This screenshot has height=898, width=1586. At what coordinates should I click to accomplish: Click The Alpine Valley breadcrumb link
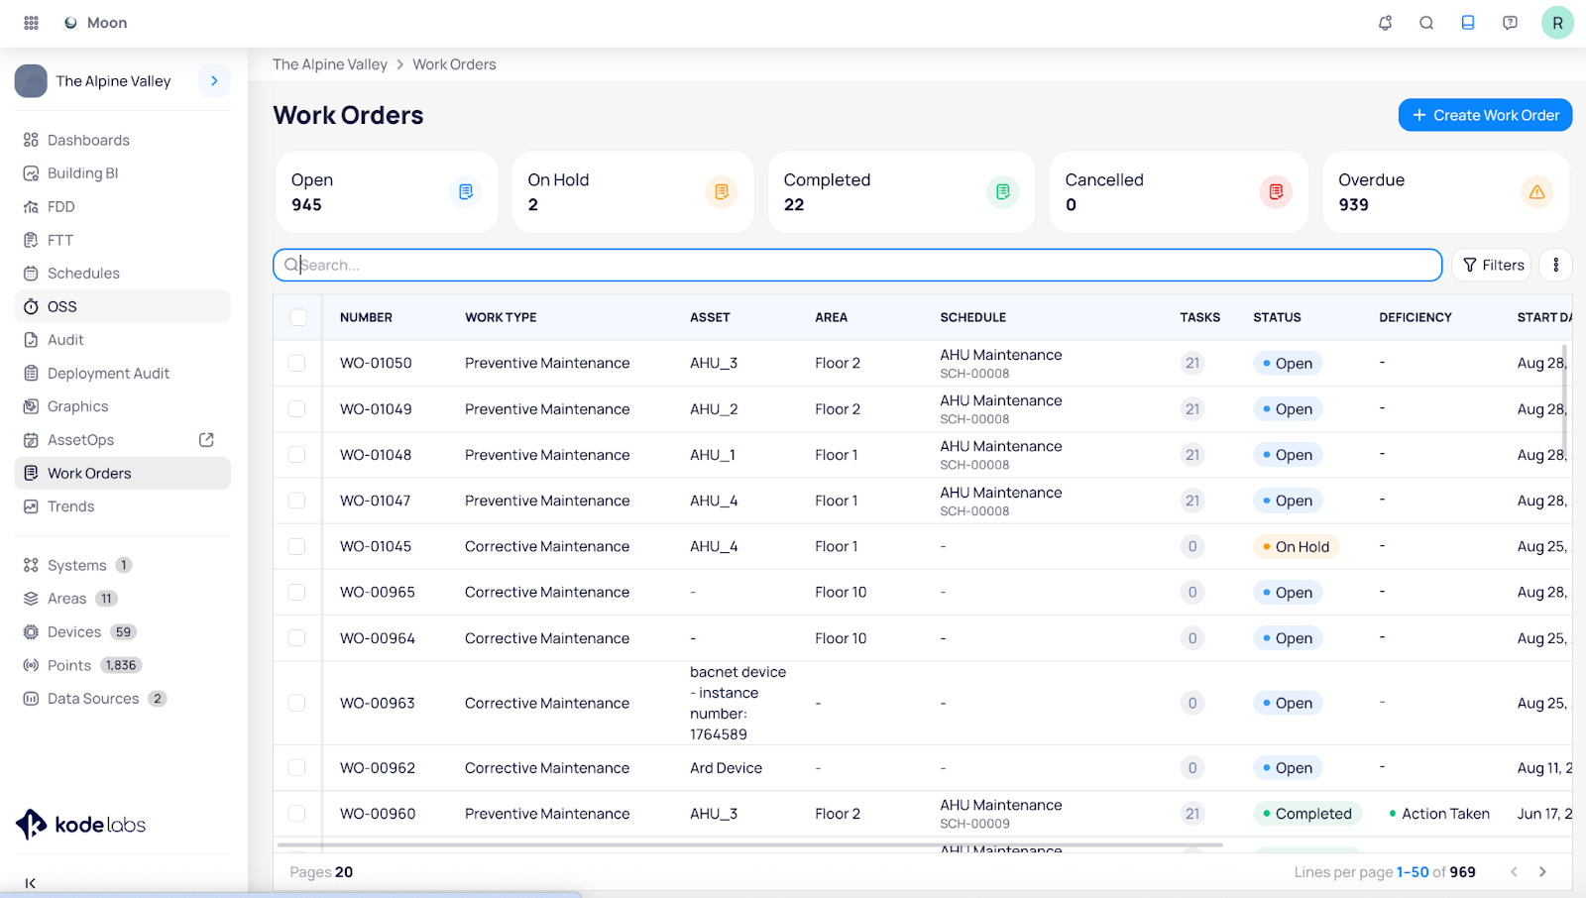tap(330, 64)
